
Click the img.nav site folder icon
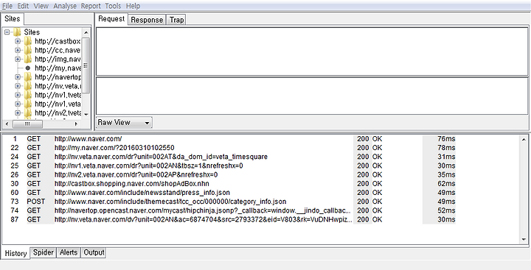[28, 59]
